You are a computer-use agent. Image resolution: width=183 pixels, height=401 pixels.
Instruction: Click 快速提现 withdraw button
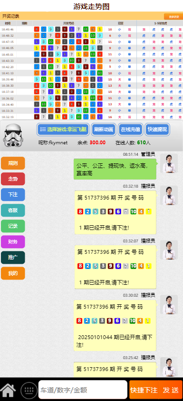157,130
